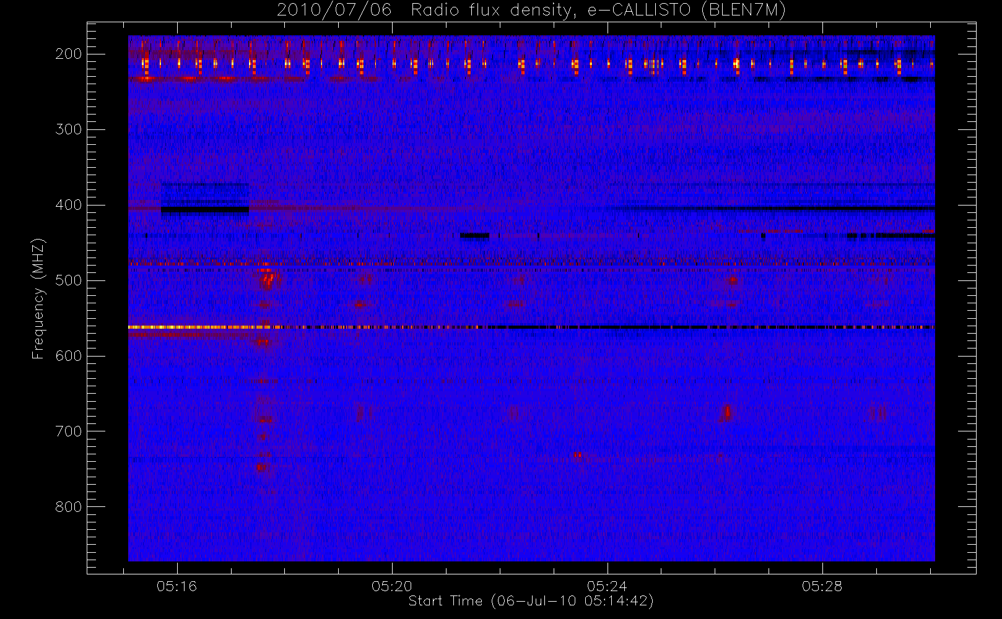
Task: Click the Frequency (MHZ) axis label
Action: (38, 298)
